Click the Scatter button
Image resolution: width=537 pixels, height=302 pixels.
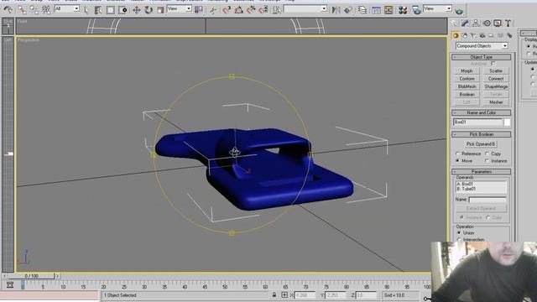tap(496, 70)
